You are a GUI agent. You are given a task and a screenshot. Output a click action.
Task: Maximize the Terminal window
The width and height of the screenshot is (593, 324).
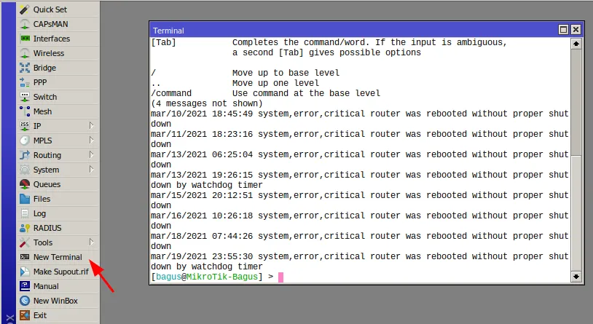click(564, 30)
